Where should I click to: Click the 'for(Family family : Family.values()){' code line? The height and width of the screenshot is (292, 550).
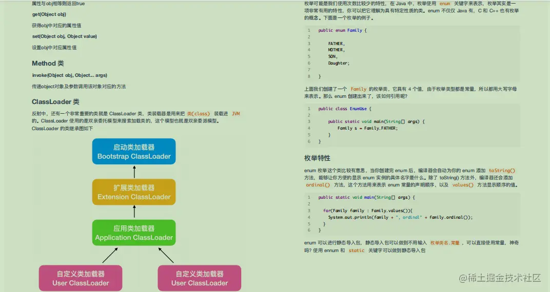click(368, 211)
